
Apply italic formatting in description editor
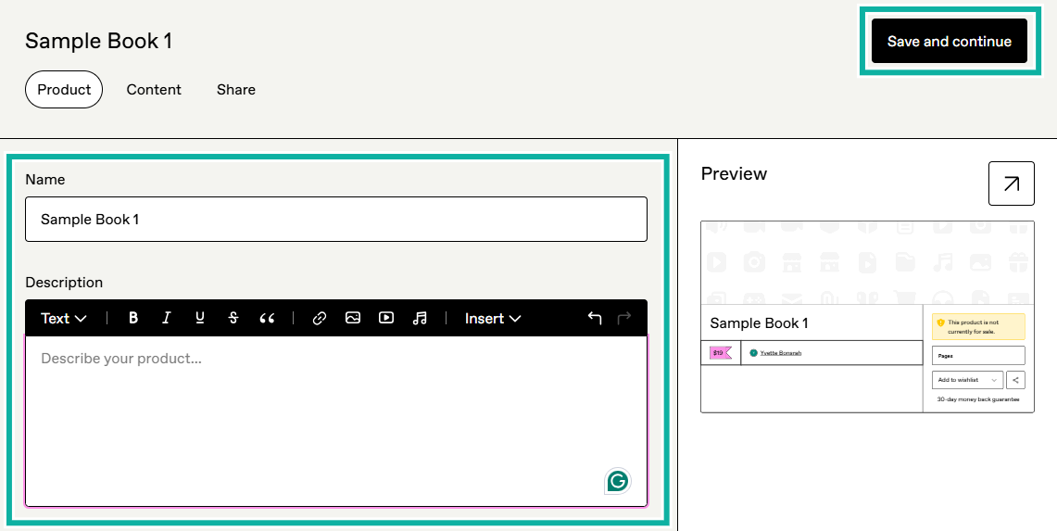click(167, 318)
